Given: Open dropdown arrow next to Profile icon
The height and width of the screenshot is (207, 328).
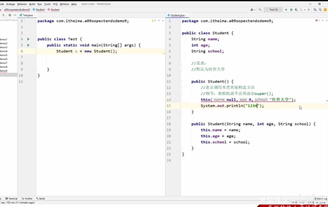Looking at the screenshot, I should [x=305, y=9].
